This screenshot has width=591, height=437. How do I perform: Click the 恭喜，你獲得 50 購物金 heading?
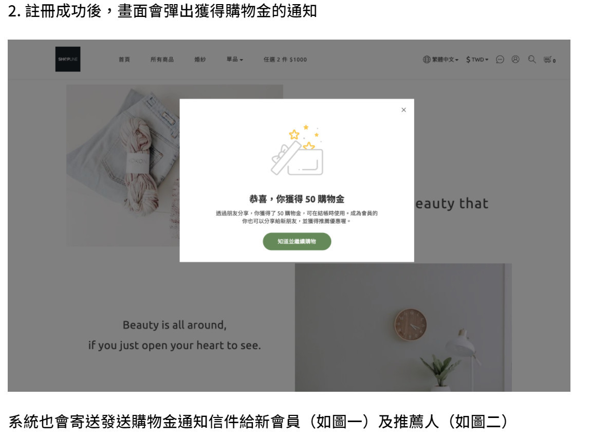point(297,199)
